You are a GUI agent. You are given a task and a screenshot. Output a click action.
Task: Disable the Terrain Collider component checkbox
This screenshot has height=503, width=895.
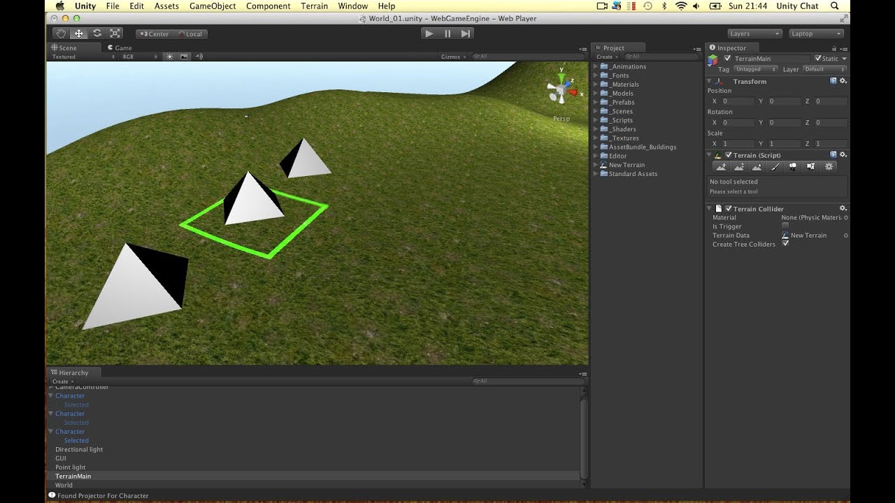click(x=729, y=209)
